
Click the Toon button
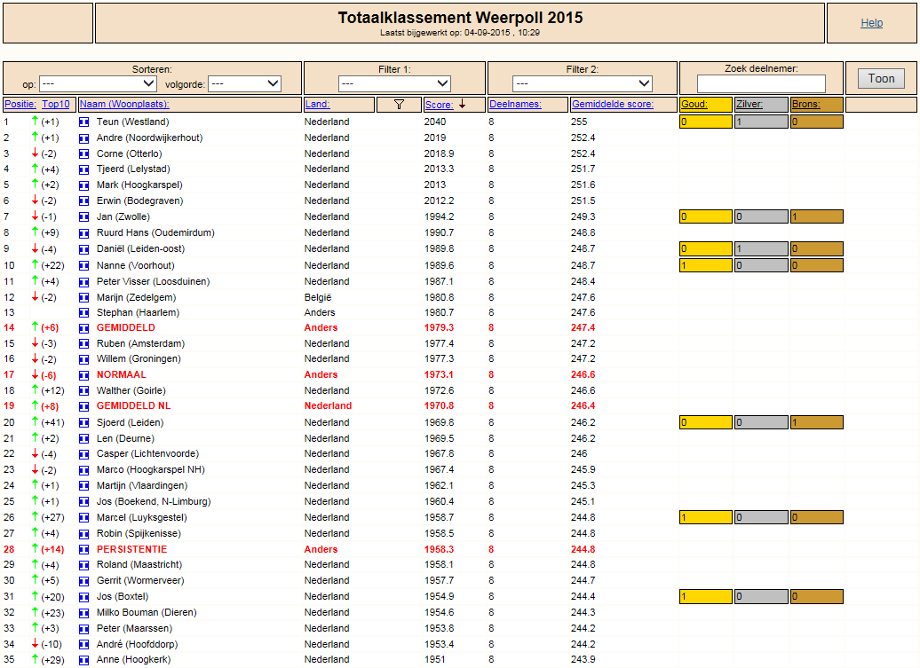tap(881, 79)
